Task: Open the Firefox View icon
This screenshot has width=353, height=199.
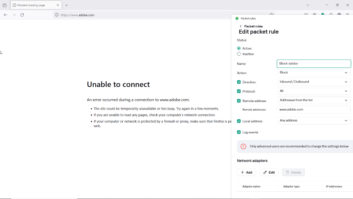Action: 4,5
